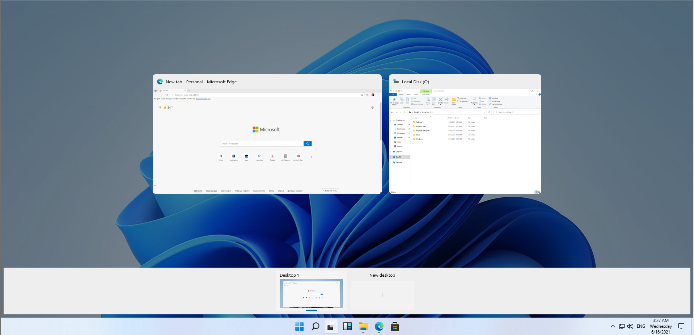This screenshot has width=694, height=335.
Task: Click Office quick link tile in Edge preview
Action: click(221, 157)
